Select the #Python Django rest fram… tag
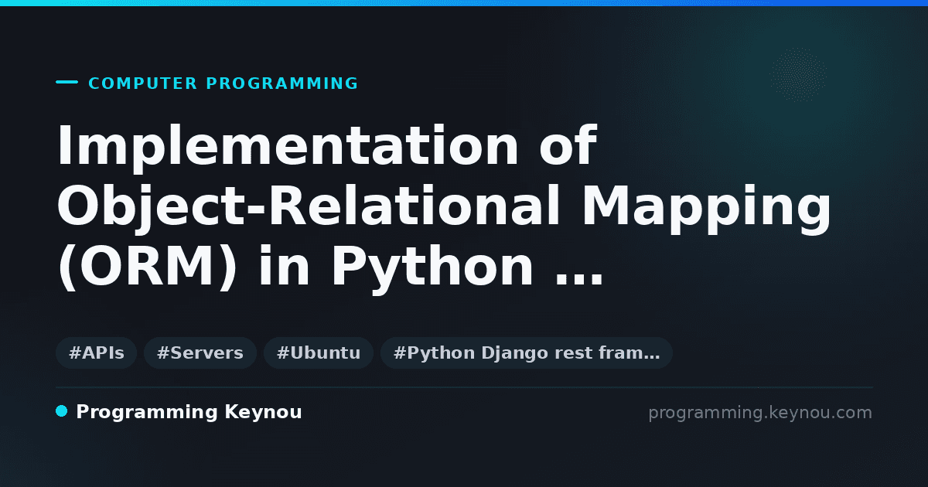The height and width of the screenshot is (487, 928). (527, 353)
